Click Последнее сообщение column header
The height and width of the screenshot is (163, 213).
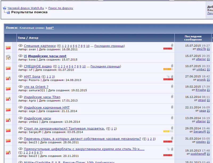coord(193,38)
